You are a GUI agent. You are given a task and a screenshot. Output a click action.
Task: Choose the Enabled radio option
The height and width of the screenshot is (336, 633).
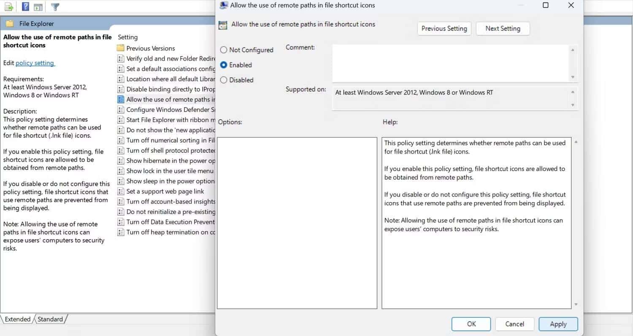pyautogui.click(x=224, y=65)
